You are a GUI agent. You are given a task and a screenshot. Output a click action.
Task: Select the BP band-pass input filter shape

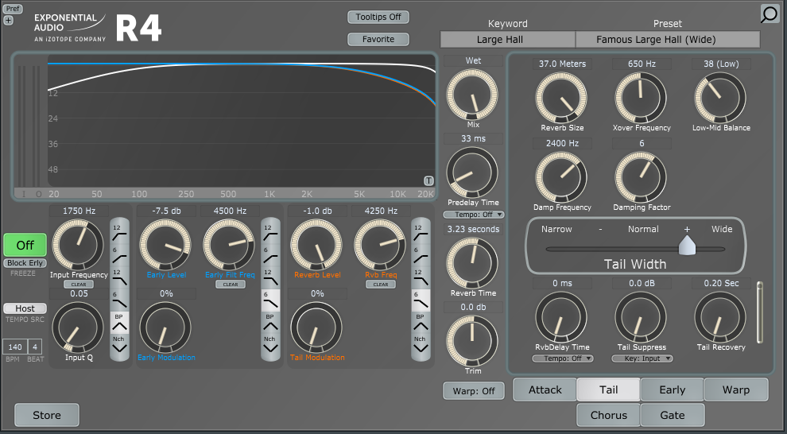(x=119, y=322)
